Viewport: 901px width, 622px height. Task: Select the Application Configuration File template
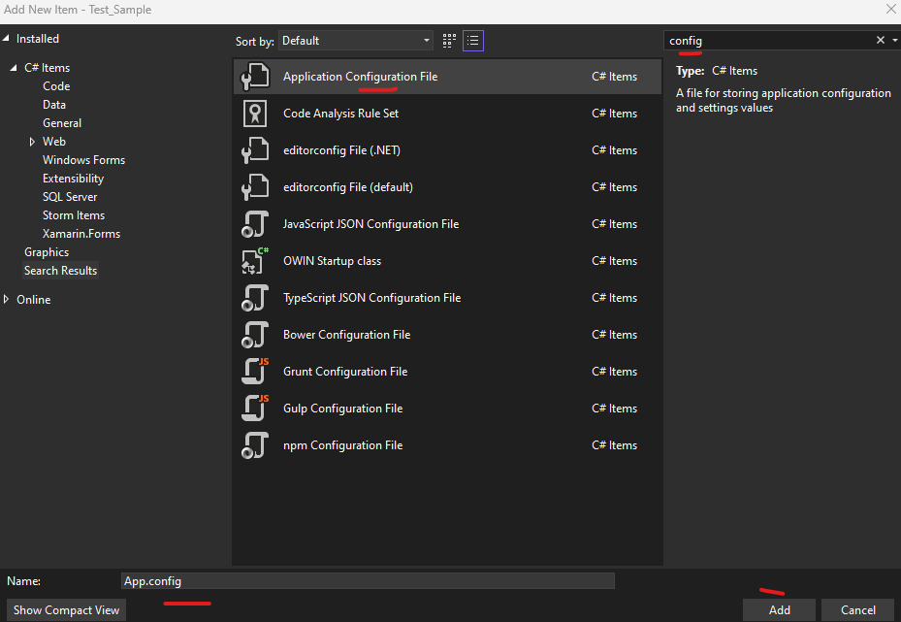(x=362, y=76)
